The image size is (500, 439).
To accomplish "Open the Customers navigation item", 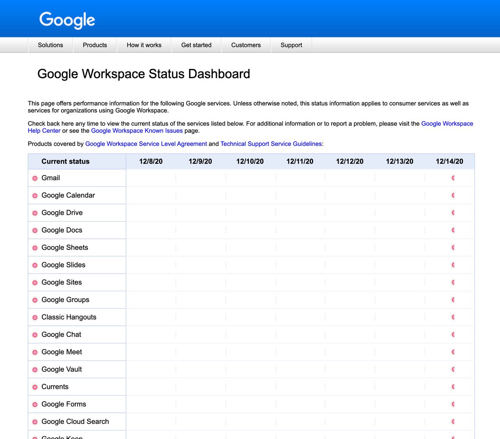I will [x=246, y=45].
